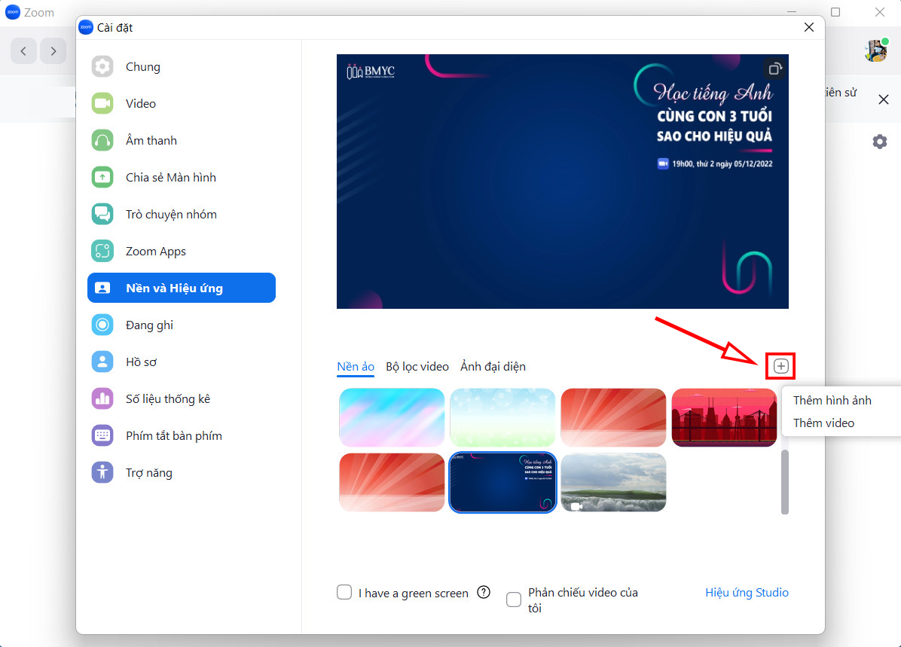Select the ocean waves video background

(x=613, y=482)
